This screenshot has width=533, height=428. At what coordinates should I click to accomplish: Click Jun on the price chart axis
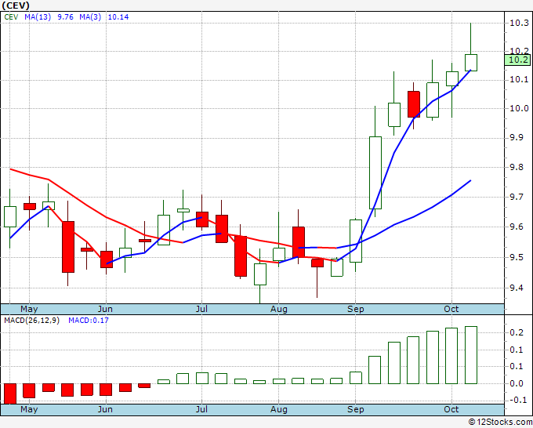105,310
